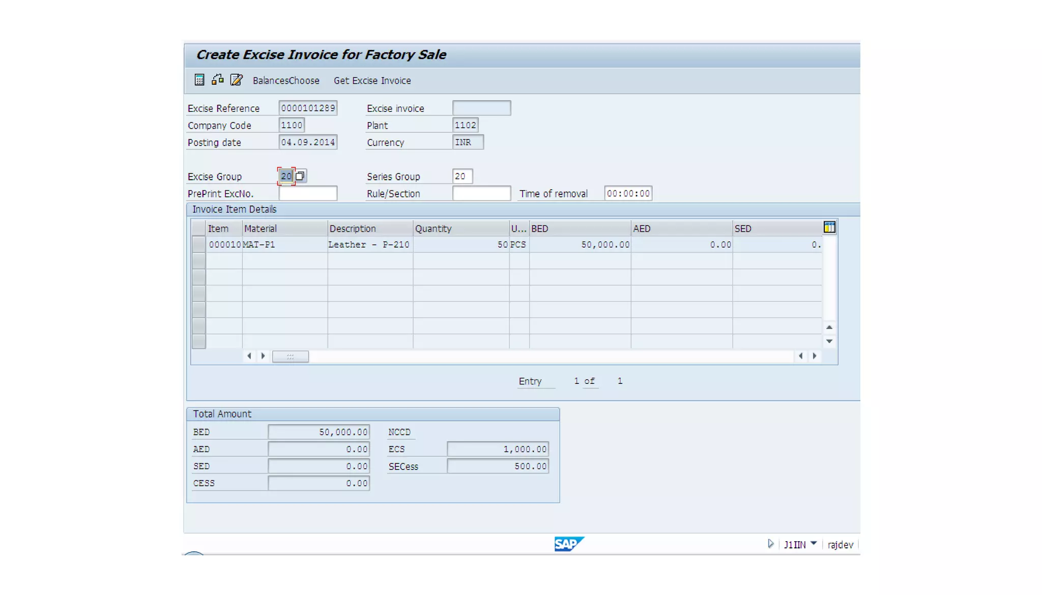This screenshot has height=595, width=1042.
Task: Click right-side scroll right arrow
Action: point(815,356)
